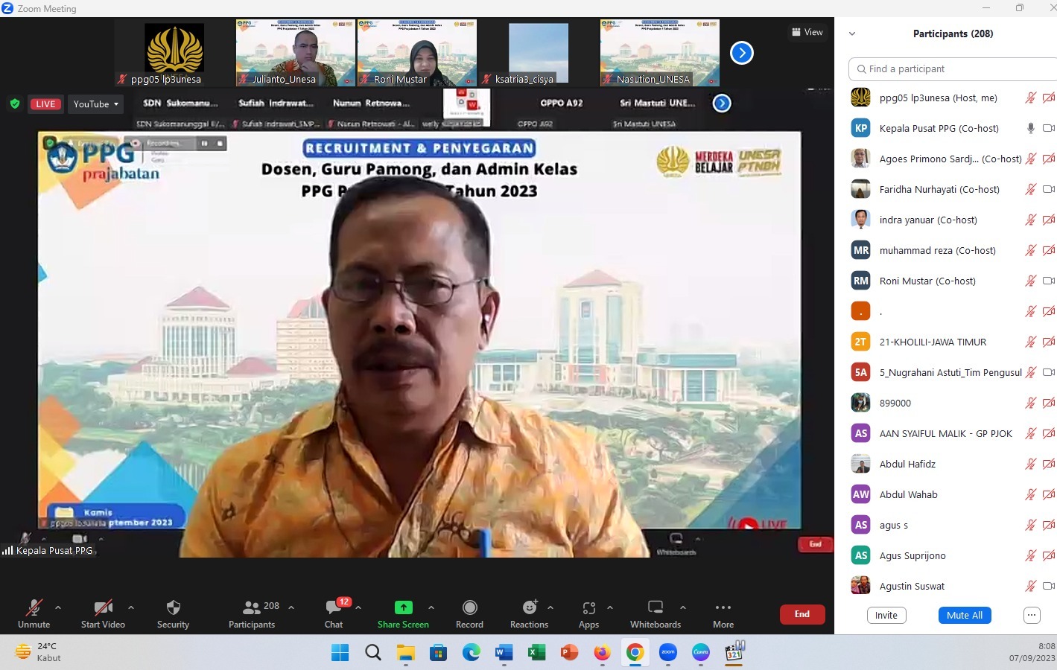
Task: Open Excel from taskbar
Action: [536, 653]
